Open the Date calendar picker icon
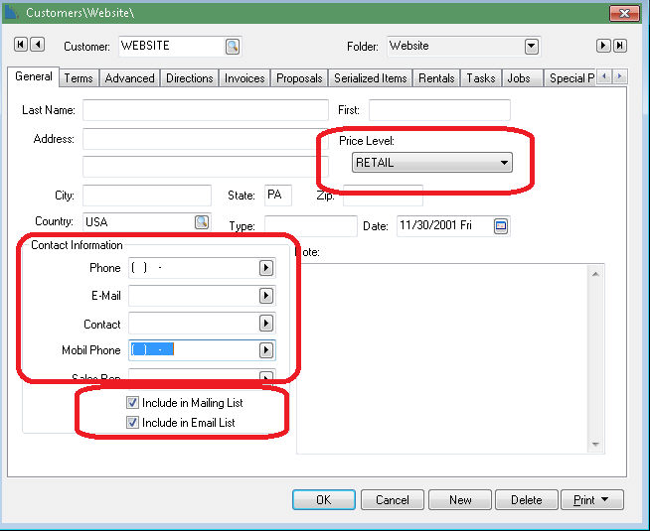650x531 pixels. coord(501,226)
